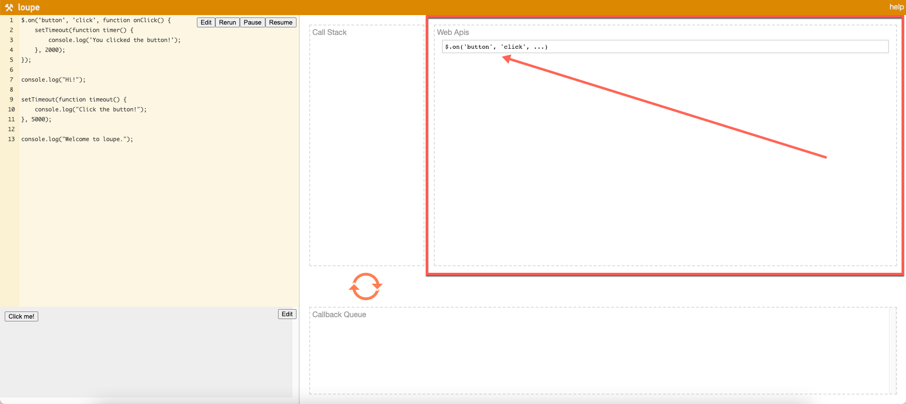Click the Call Stack label
Viewport: 906px width, 404px height.
tap(330, 33)
